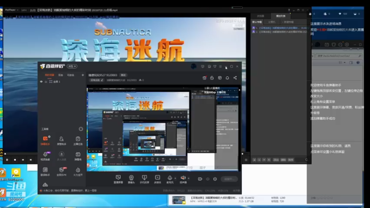370x208 pixels.
Task: Click the 新建专辑 add-album tab
Action: point(288,22)
